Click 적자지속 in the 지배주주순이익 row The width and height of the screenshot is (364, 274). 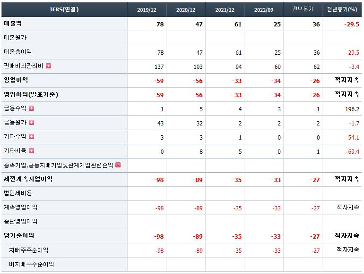click(x=348, y=249)
